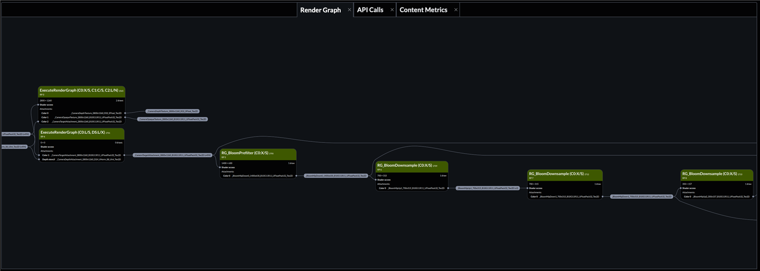The width and height of the screenshot is (760, 271).
Task: Select the ExecuteRenderGraph RP 3 node header
Action: click(82, 92)
